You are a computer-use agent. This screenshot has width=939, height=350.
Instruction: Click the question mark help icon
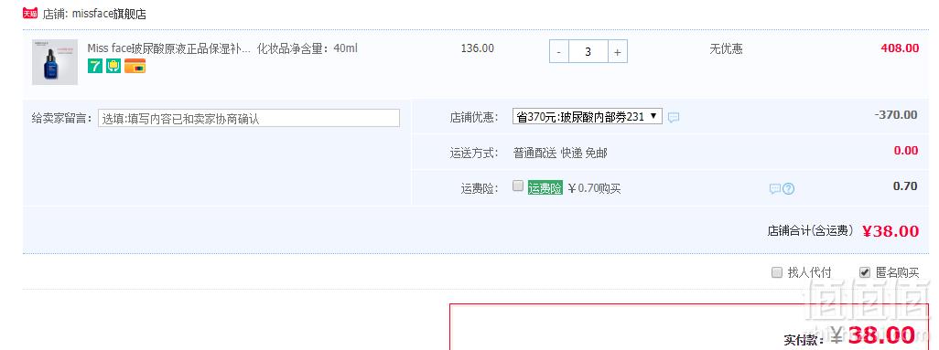[789, 189]
